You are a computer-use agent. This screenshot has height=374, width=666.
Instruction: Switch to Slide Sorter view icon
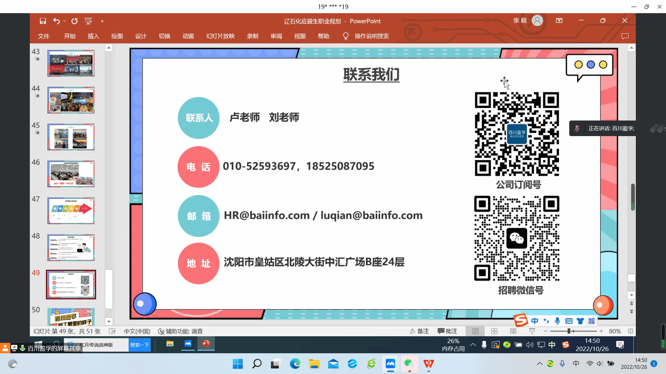coord(494,331)
